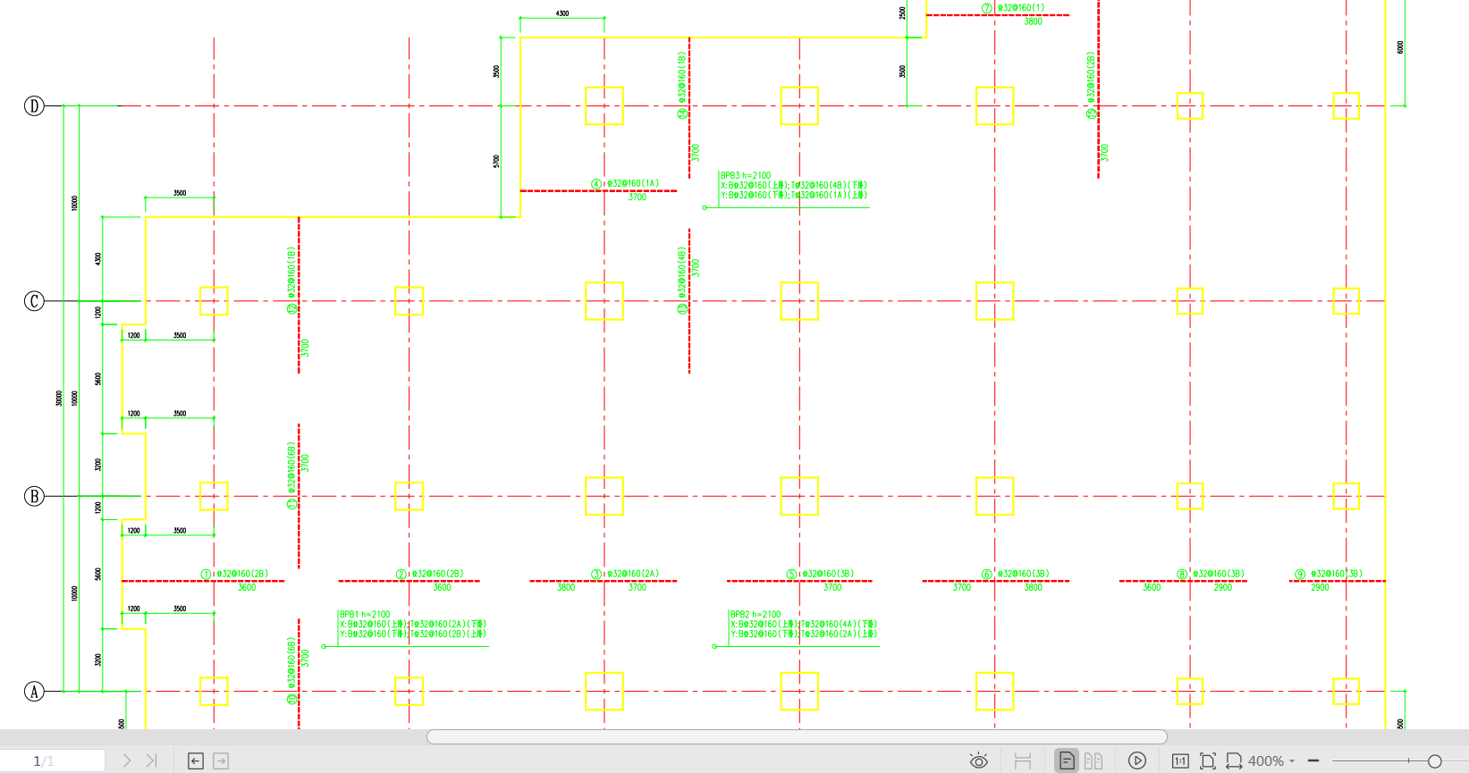This screenshot has height=773, width=1469.
Task: Click the page number input field
Action: pyautogui.click(x=53, y=760)
